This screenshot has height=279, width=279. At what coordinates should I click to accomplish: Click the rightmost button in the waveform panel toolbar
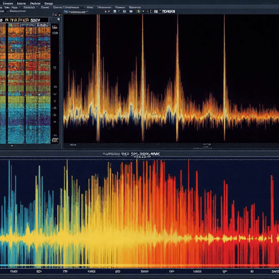(169, 12)
